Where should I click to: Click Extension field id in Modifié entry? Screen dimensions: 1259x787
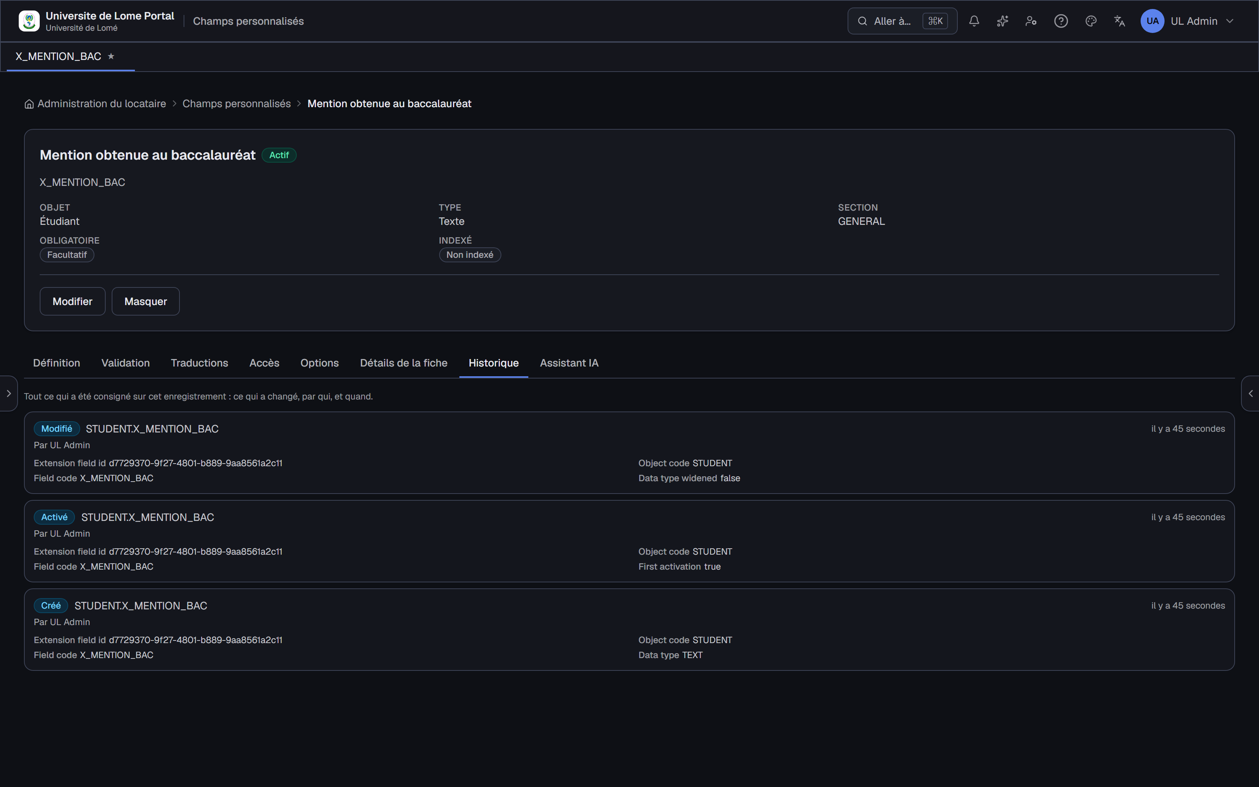click(x=158, y=463)
